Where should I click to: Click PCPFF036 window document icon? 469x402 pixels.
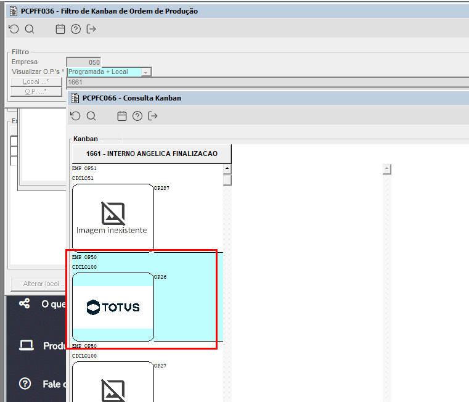coord(14,11)
